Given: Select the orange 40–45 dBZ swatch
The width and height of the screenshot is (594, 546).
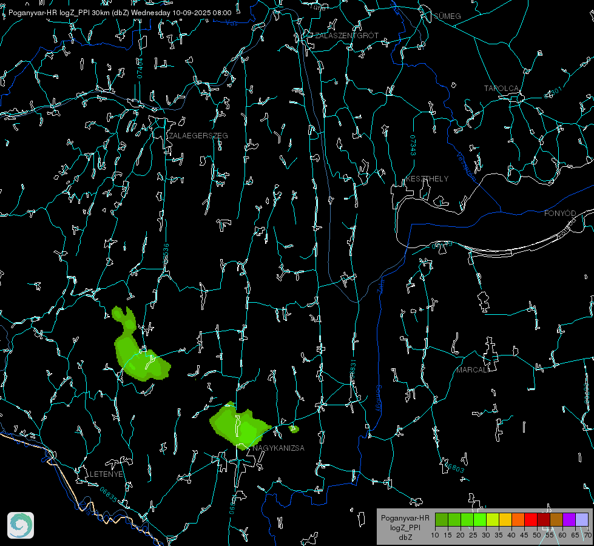Looking at the screenshot, I should coord(518,520).
